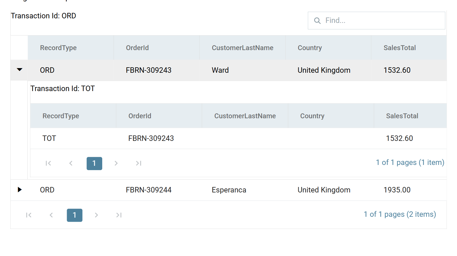
Task: Select page 1 in nested TOT pager
Action: coord(94,164)
